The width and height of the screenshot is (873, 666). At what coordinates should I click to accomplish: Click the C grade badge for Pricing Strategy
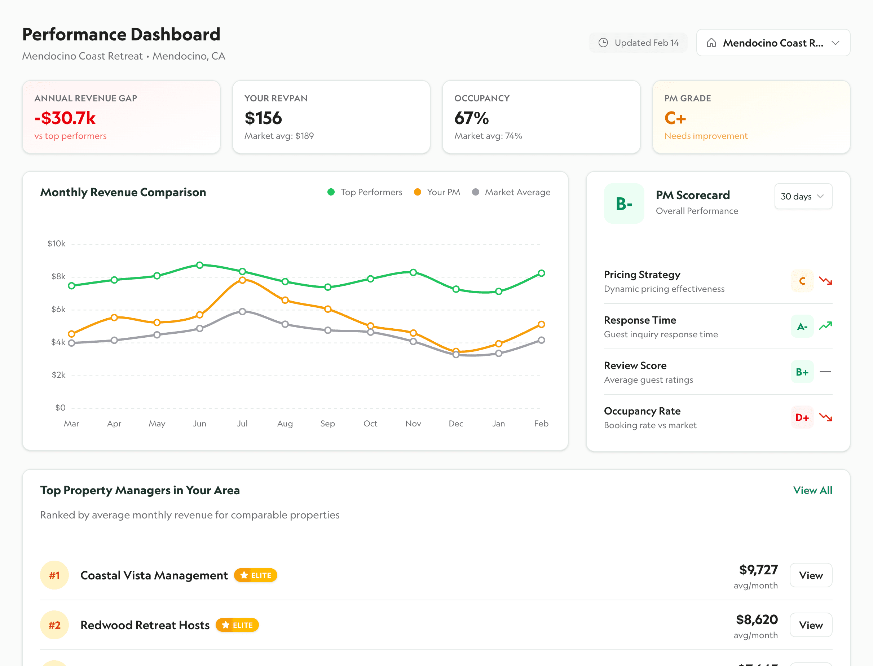(x=802, y=281)
